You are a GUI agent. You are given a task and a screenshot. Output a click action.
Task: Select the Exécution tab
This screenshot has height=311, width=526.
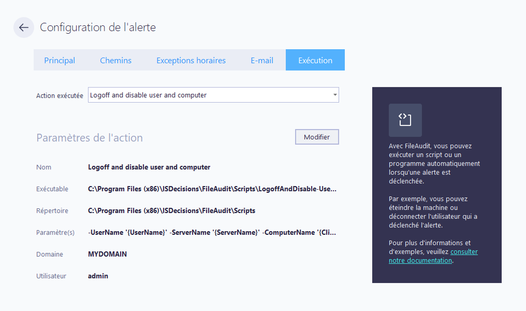[315, 60]
